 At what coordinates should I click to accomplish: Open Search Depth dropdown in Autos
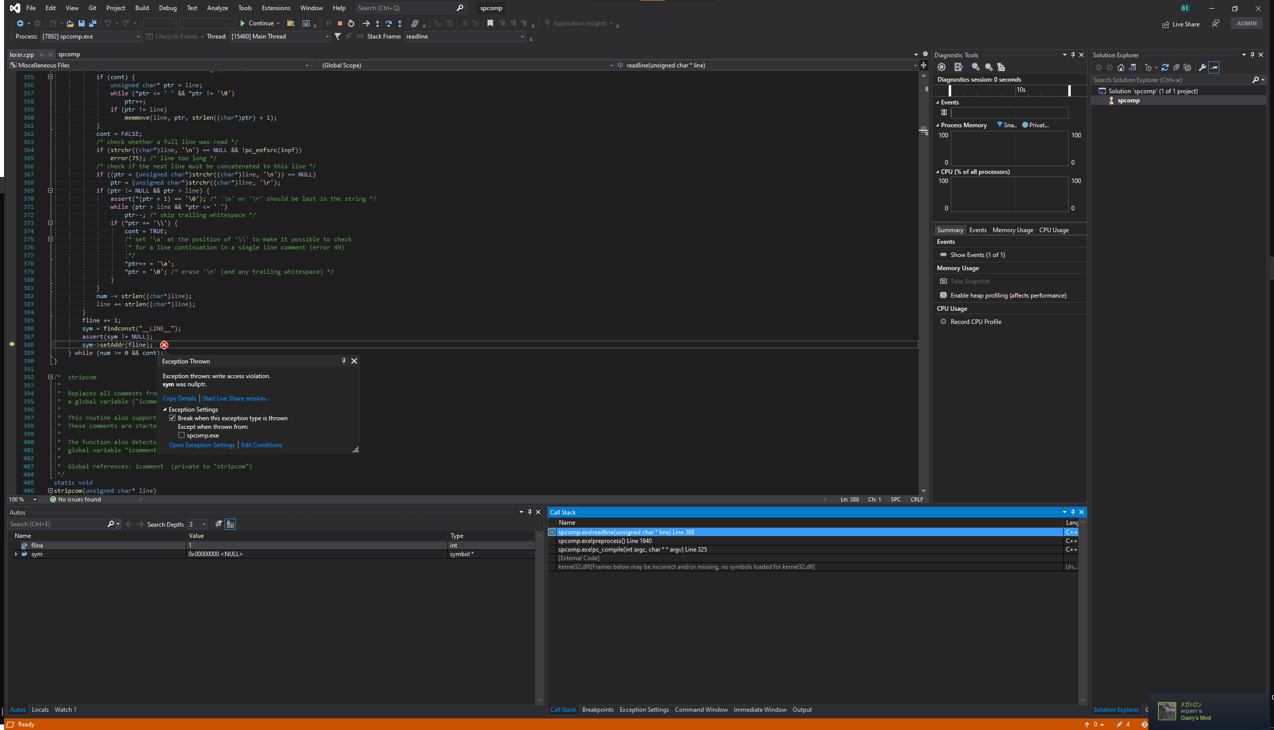coord(198,524)
